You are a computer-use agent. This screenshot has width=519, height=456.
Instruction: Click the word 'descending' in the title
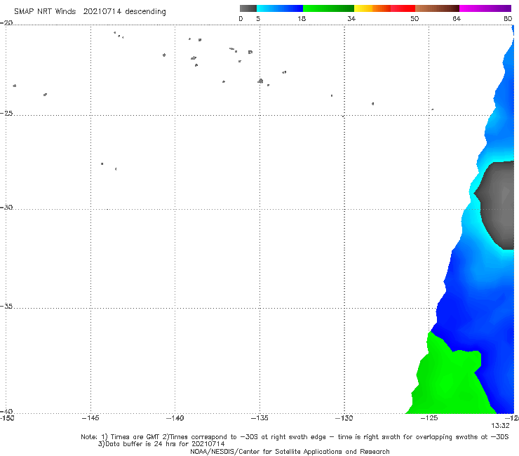(x=146, y=12)
